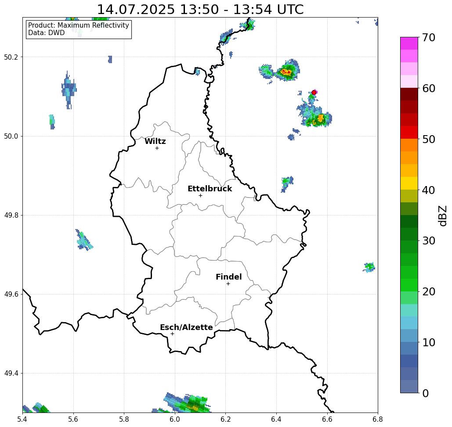Click the 60 label on the colorbar
The height and width of the screenshot is (427, 452).
pyautogui.click(x=429, y=88)
